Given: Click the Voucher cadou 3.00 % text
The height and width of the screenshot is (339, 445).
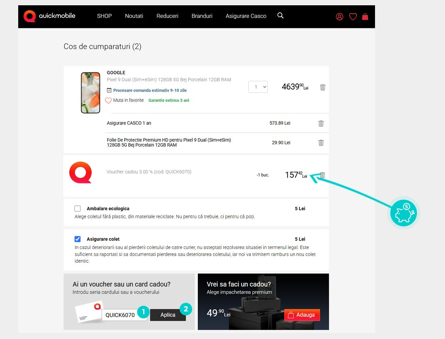Looking at the screenshot, I should click(x=149, y=172).
